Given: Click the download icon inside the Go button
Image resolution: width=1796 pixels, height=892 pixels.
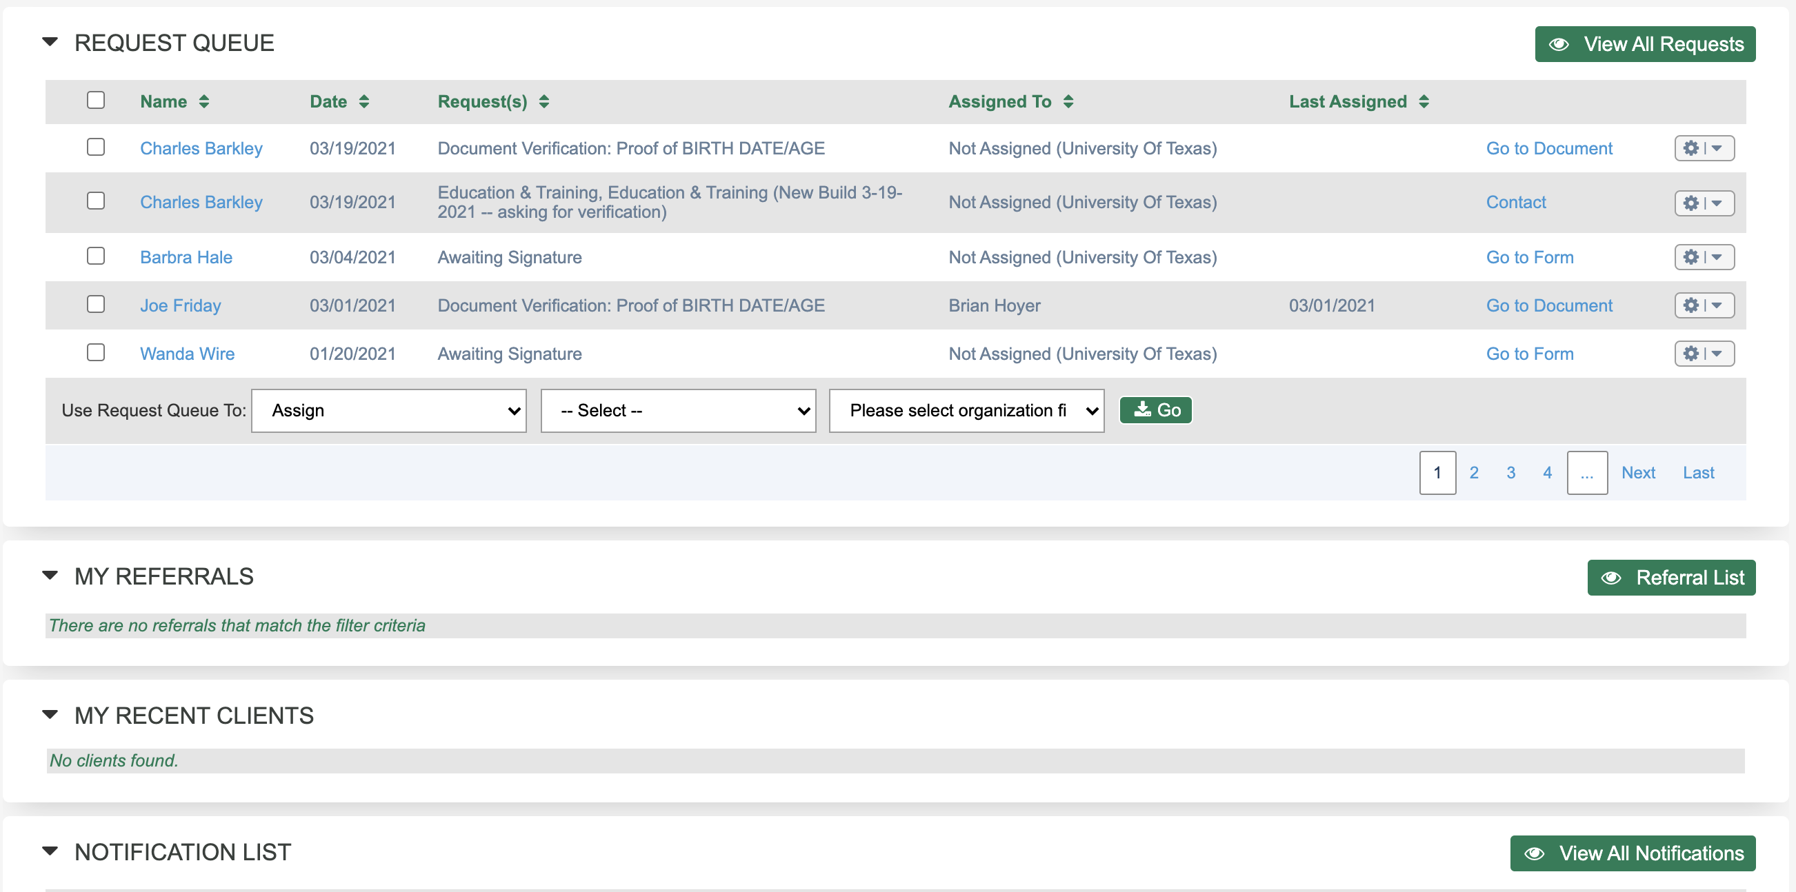Looking at the screenshot, I should [1142, 409].
